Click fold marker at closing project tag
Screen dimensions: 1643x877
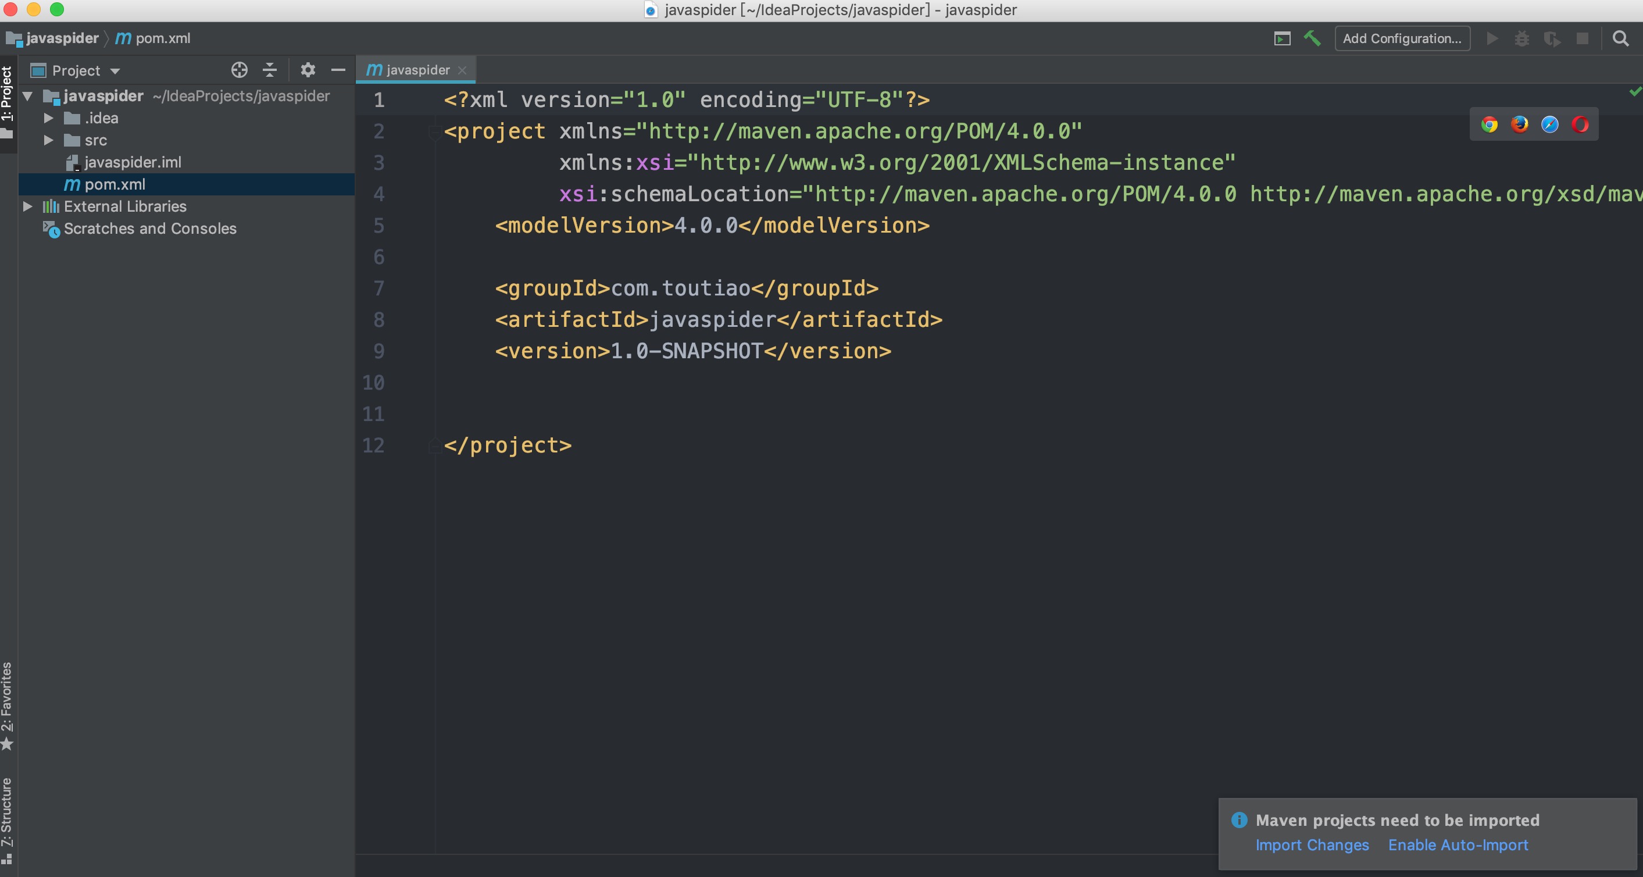tap(434, 445)
